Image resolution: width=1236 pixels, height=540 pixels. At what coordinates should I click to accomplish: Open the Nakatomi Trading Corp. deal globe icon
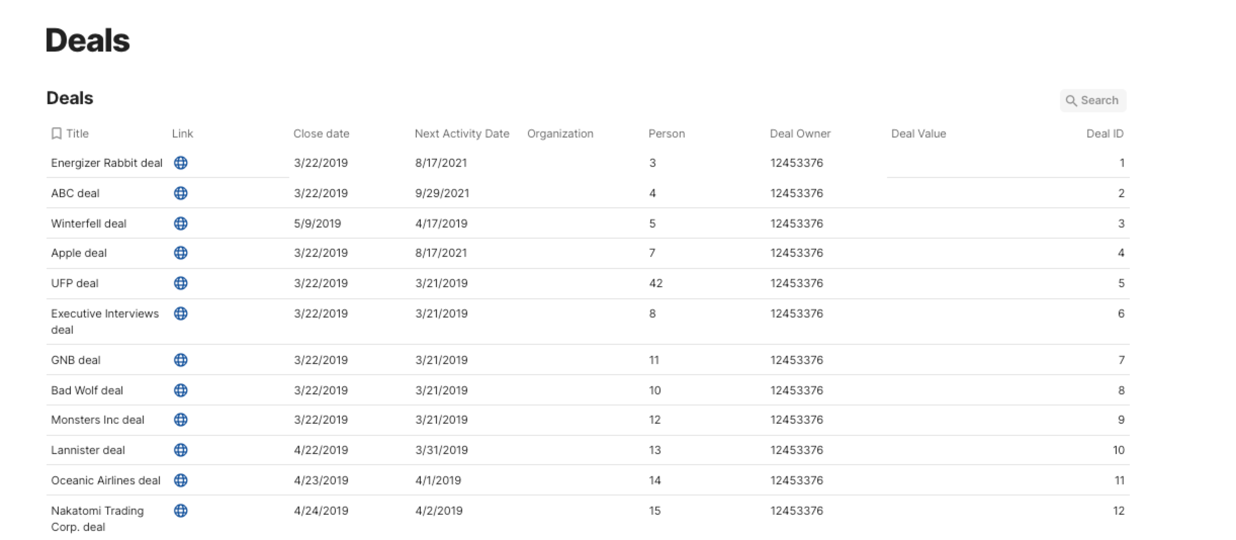point(181,511)
